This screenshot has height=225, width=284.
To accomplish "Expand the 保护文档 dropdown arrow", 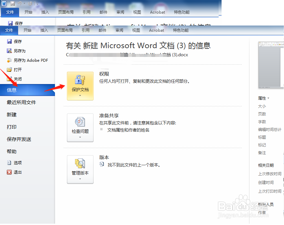I will point(80,96).
